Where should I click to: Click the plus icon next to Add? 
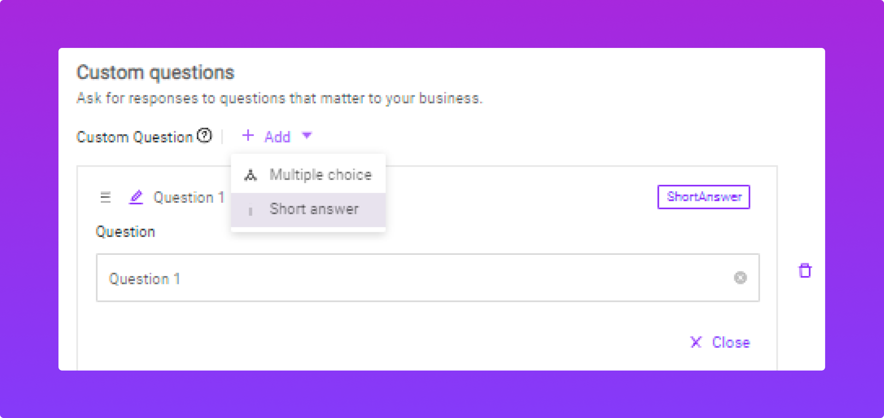(x=248, y=135)
